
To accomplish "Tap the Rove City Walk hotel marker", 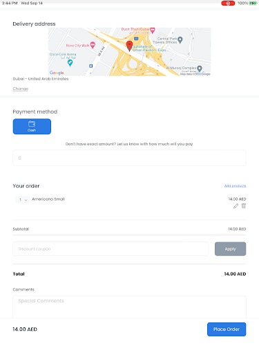I will (93, 45).
